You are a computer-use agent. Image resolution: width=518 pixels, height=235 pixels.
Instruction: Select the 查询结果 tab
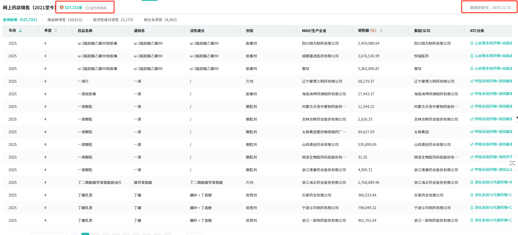(20, 20)
